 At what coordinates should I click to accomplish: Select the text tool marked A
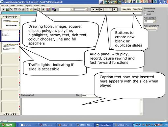43,10
